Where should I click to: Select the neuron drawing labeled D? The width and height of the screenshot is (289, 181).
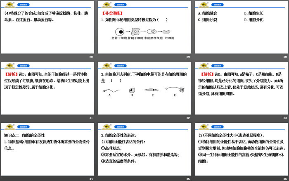[x=175, y=89]
